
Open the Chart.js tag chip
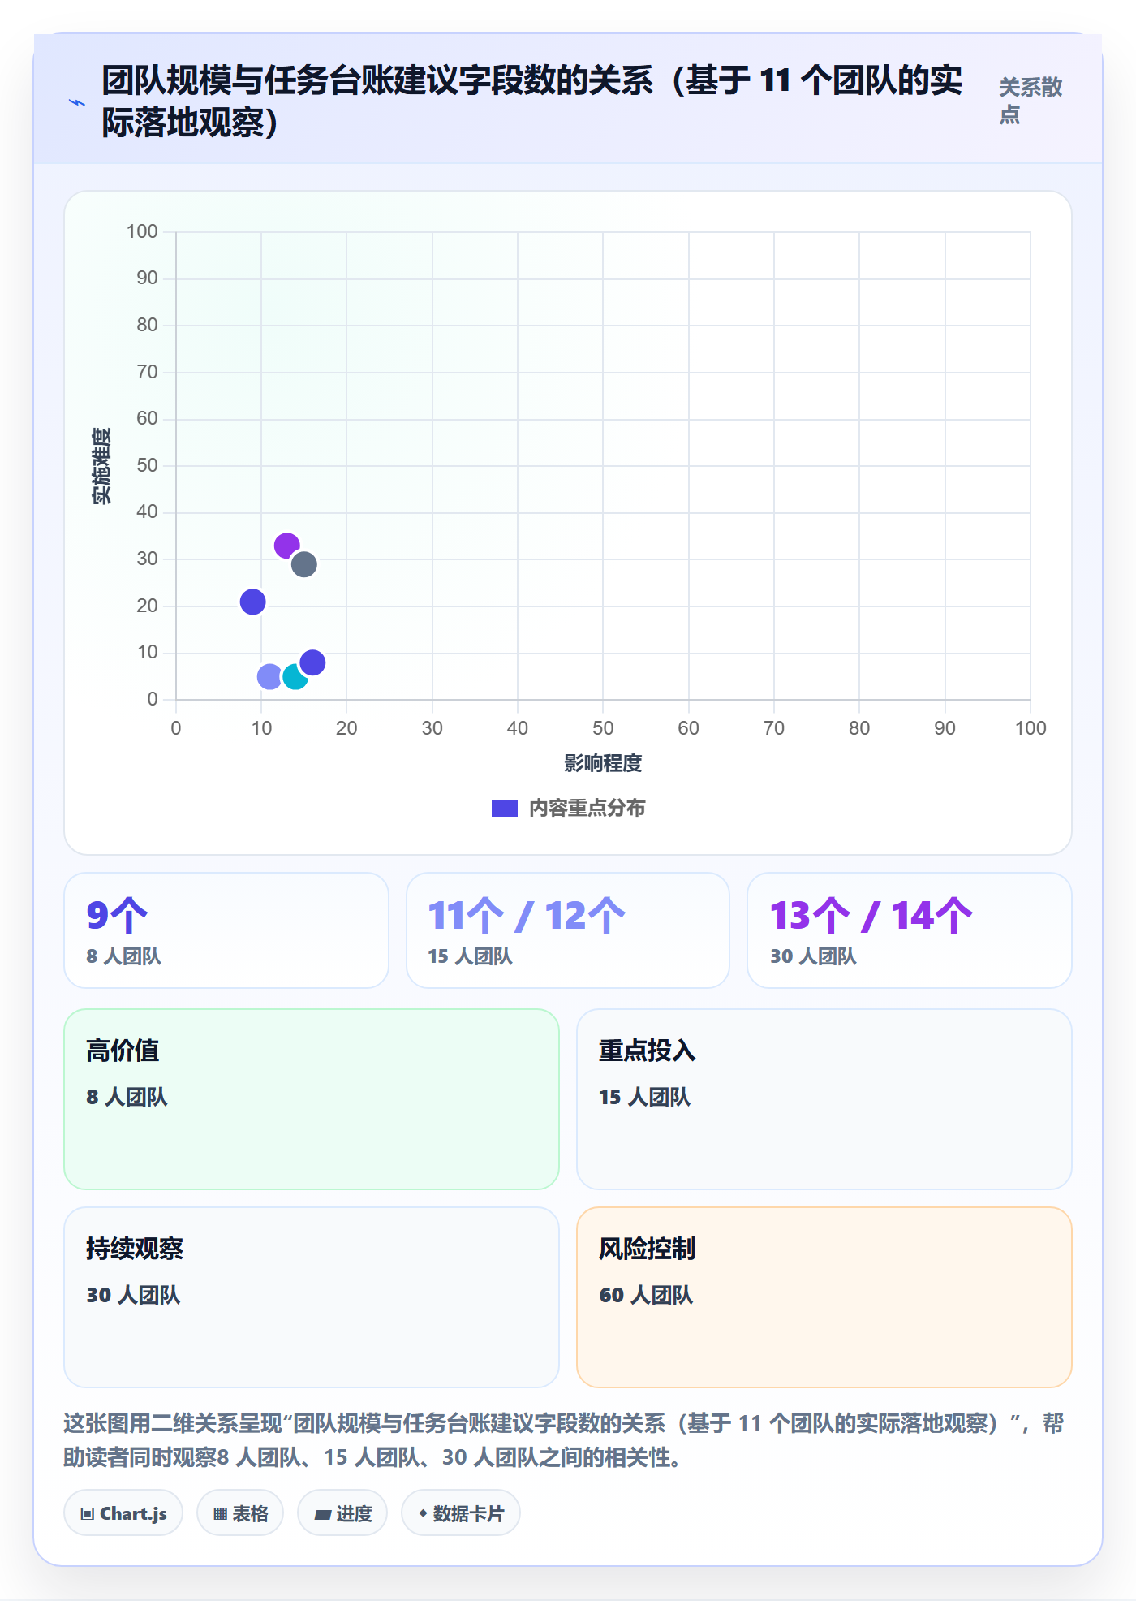tap(123, 1513)
